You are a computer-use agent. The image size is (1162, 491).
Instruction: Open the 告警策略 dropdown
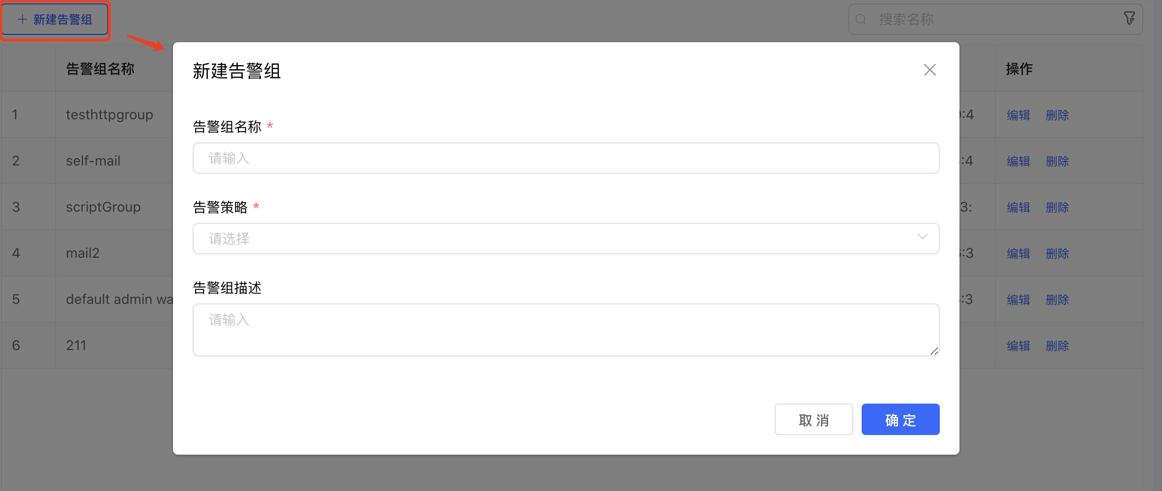(x=565, y=239)
